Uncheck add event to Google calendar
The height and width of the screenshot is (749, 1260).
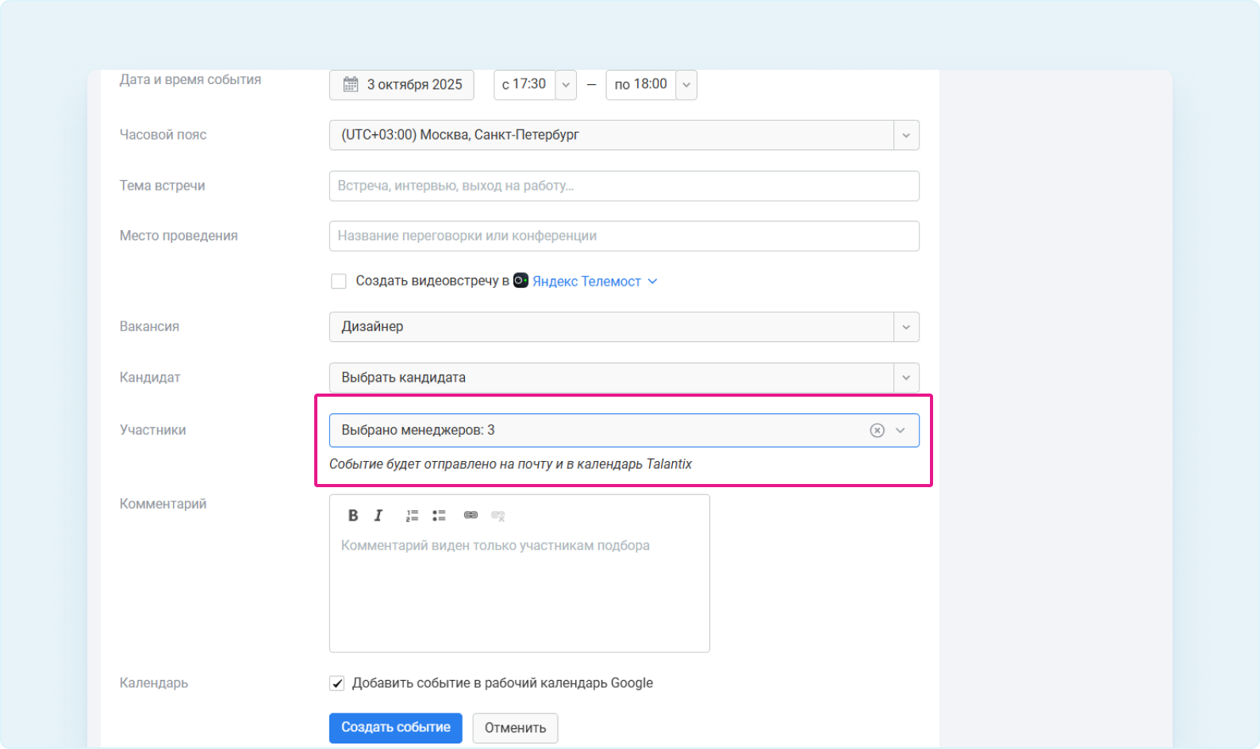coord(337,683)
